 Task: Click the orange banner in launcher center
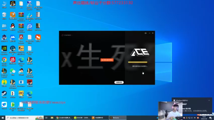click(x=107, y=60)
